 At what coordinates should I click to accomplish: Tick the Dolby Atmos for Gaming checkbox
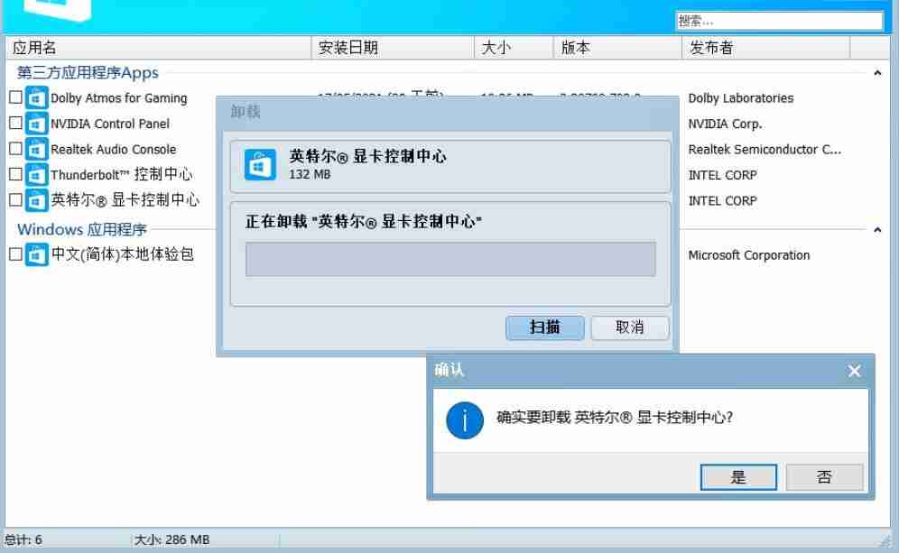[15, 97]
